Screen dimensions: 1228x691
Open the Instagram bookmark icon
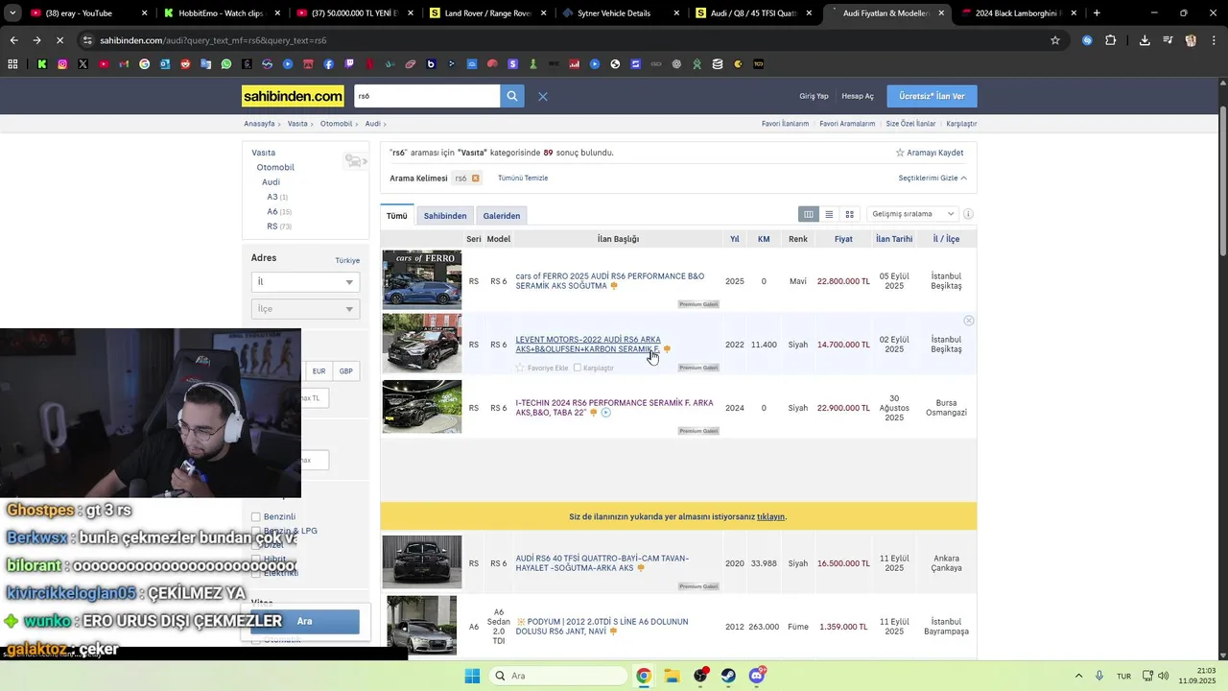click(x=62, y=64)
